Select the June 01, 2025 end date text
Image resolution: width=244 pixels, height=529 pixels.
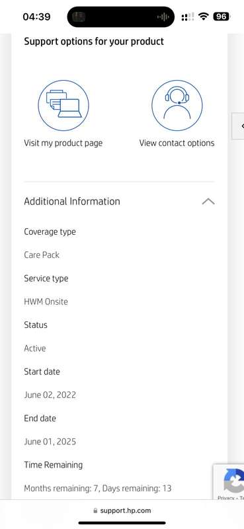point(50,442)
